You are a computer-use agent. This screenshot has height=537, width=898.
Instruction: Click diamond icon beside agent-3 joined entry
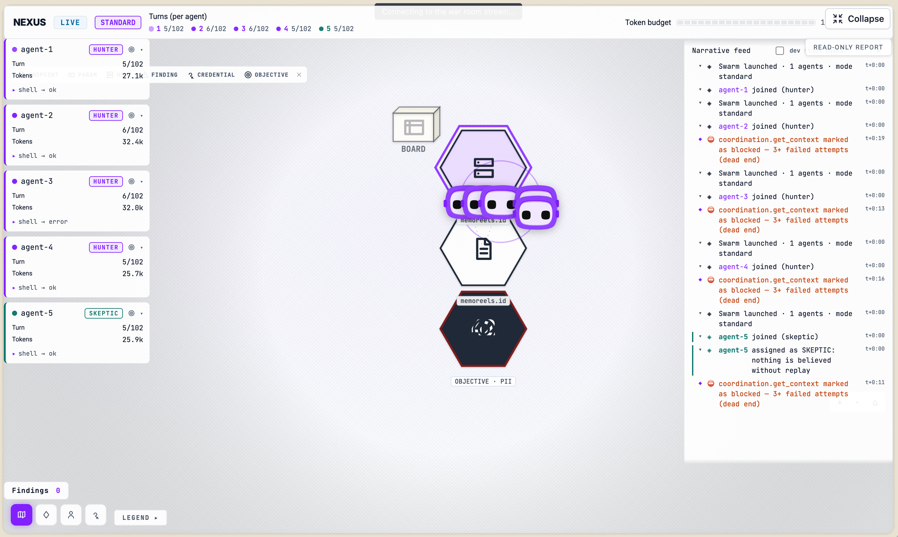pyautogui.click(x=709, y=197)
